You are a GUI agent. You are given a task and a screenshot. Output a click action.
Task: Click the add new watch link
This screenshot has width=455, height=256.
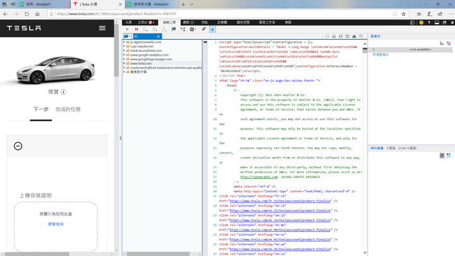[380, 54]
